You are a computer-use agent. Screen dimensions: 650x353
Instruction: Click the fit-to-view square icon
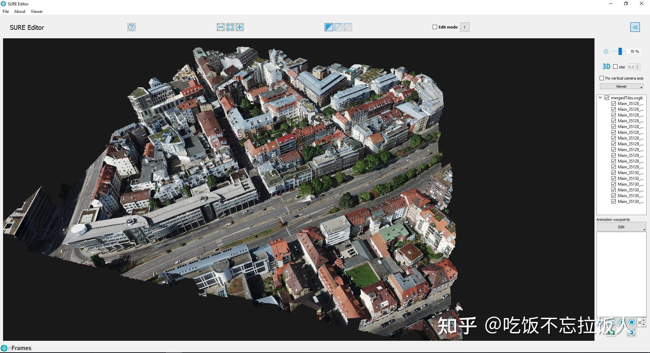230,27
